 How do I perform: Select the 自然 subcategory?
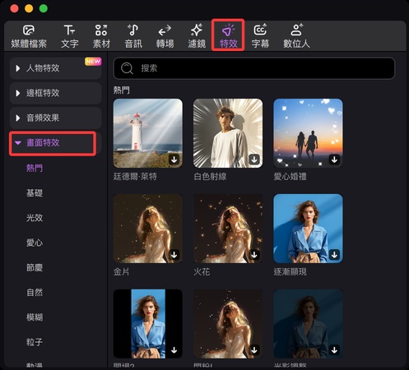click(x=35, y=293)
